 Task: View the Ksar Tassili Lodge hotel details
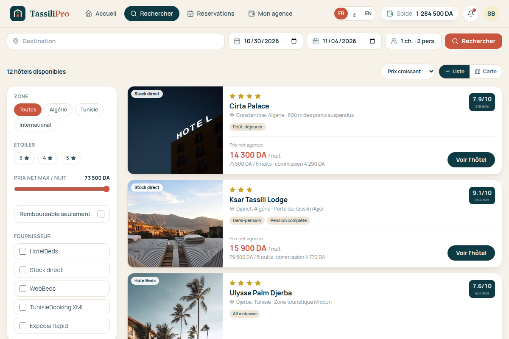(471, 253)
